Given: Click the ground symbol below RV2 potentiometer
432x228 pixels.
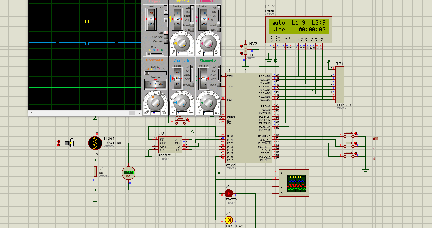Looking at the screenshot, I should tap(245, 68).
